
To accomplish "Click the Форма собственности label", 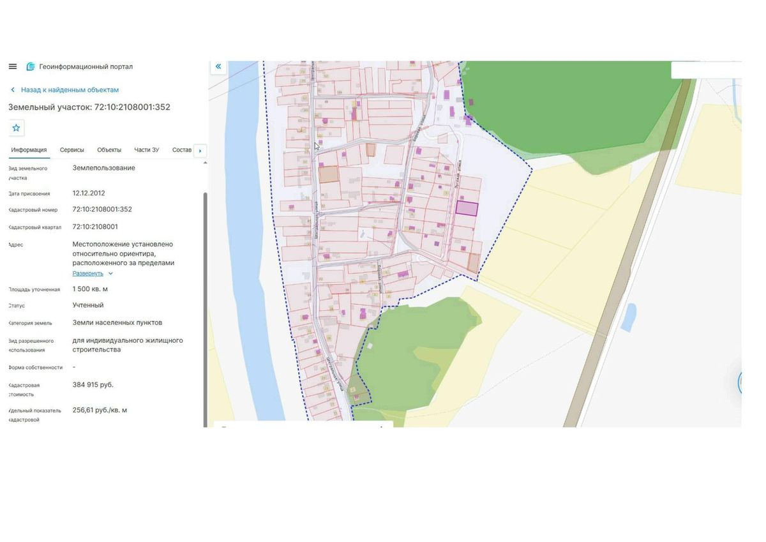I will (36, 368).
